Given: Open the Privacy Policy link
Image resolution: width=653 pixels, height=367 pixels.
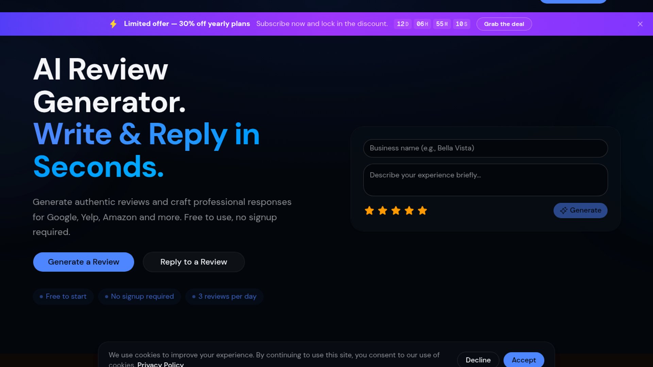Looking at the screenshot, I should 161,364.
